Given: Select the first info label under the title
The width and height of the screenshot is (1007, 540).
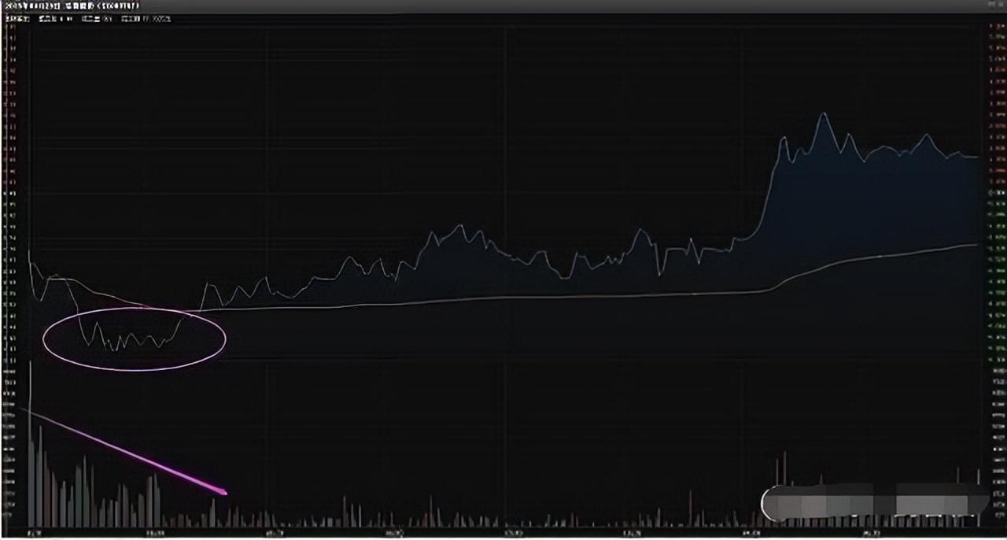Looking at the screenshot, I should 16,18.
